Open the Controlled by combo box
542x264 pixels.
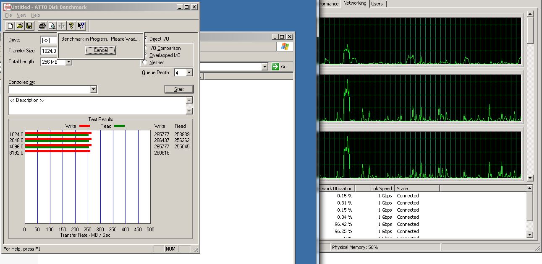click(x=53, y=89)
